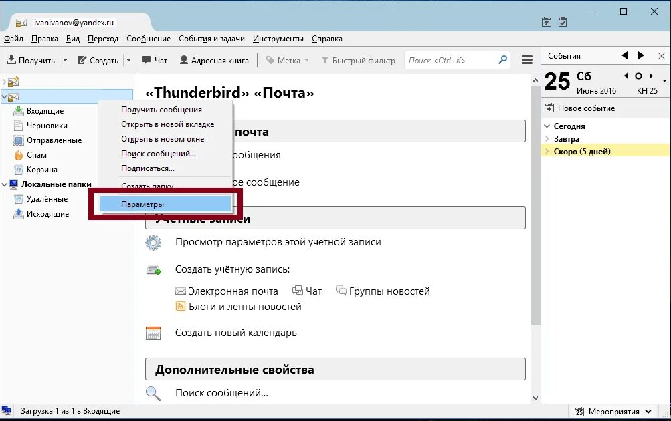Choose Открыть в новой вкладке
Screen dimensions: 671x421
tap(166, 124)
